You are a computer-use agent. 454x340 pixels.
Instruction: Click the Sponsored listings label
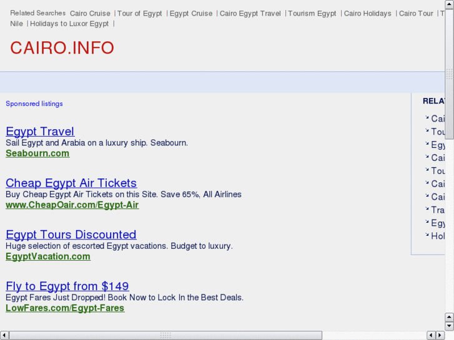point(34,104)
